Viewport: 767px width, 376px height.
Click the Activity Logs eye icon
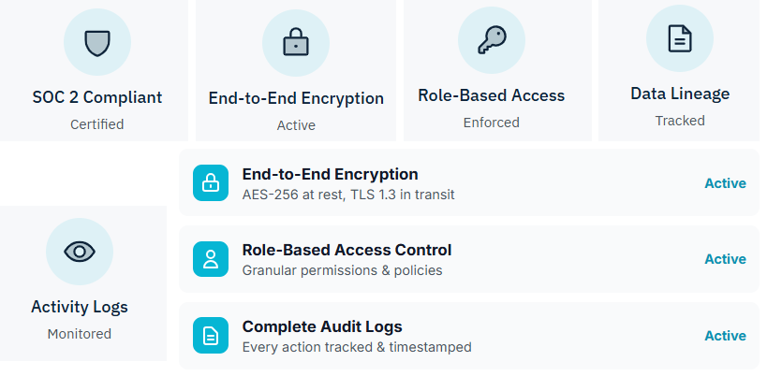tap(80, 252)
